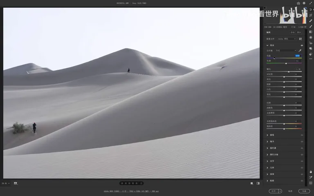Viewport: 314px width, 196px height.
Task: Expand the 几何 (Geometry) panel
Action: point(267,168)
